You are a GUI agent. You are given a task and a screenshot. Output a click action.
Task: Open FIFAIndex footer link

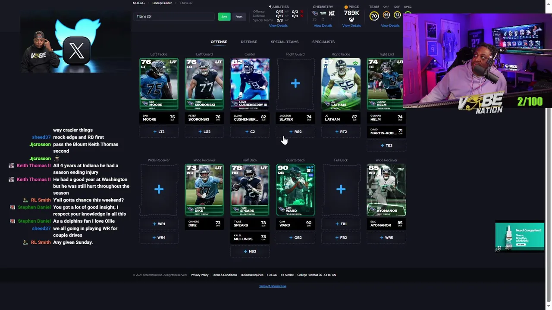click(287, 275)
